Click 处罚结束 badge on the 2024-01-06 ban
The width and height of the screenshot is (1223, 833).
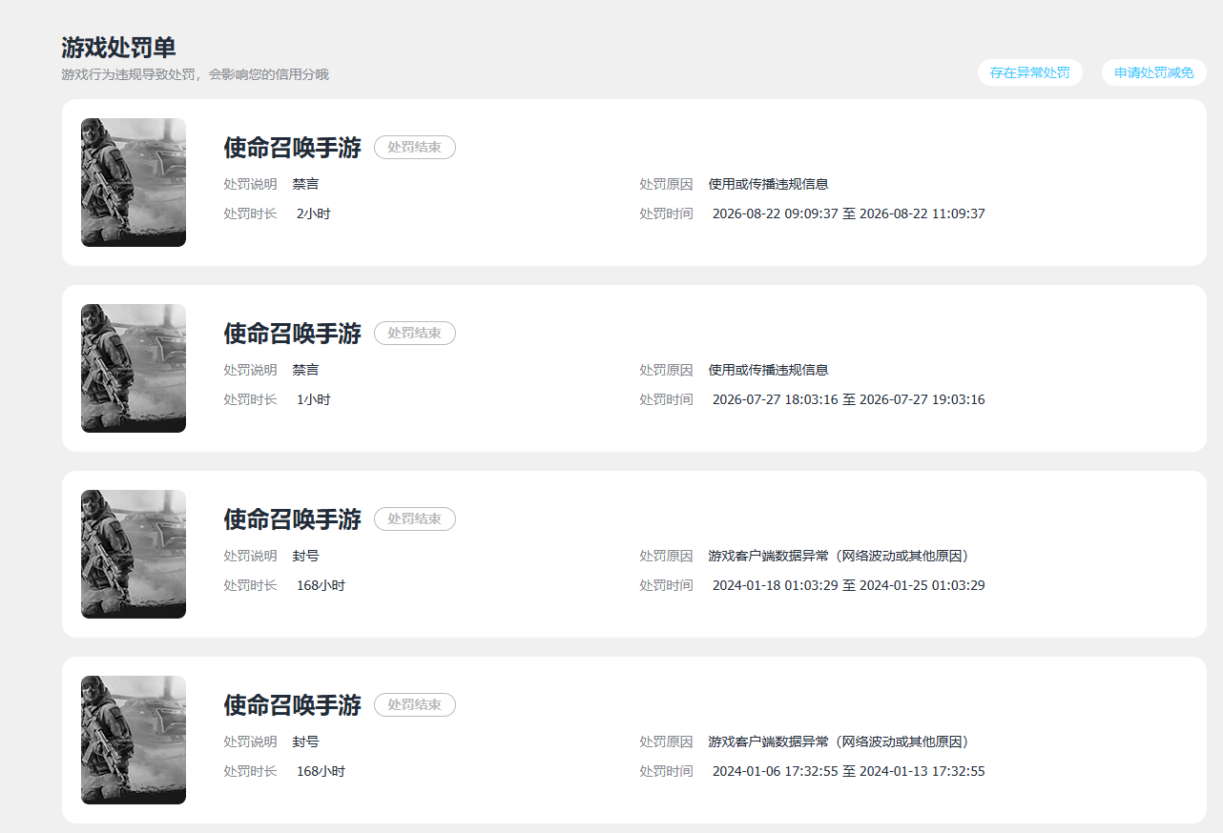click(415, 704)
